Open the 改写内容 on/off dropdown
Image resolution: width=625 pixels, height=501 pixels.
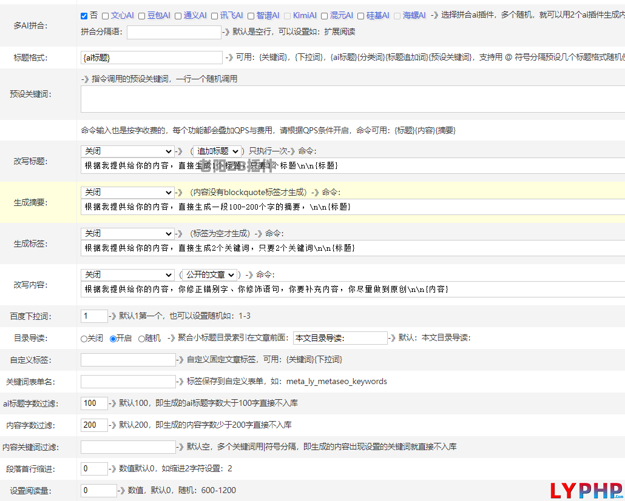click(x=127, y=275)
